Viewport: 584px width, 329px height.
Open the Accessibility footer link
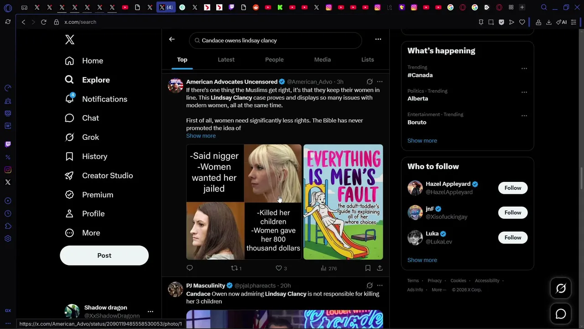[487, 281]
